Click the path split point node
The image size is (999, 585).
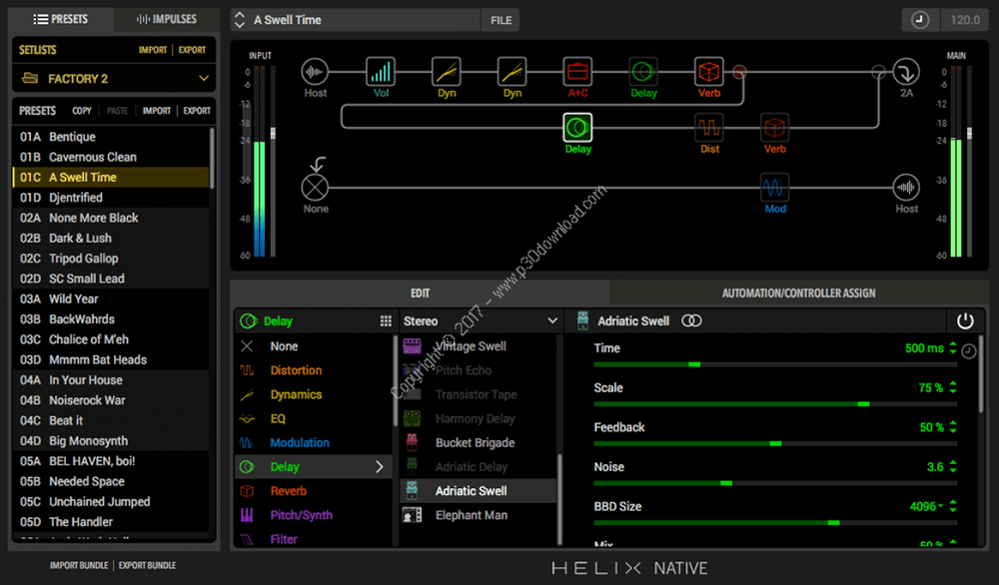coord(739,72)
